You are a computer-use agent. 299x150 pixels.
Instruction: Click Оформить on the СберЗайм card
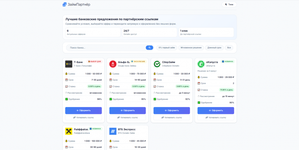(172, 110)
